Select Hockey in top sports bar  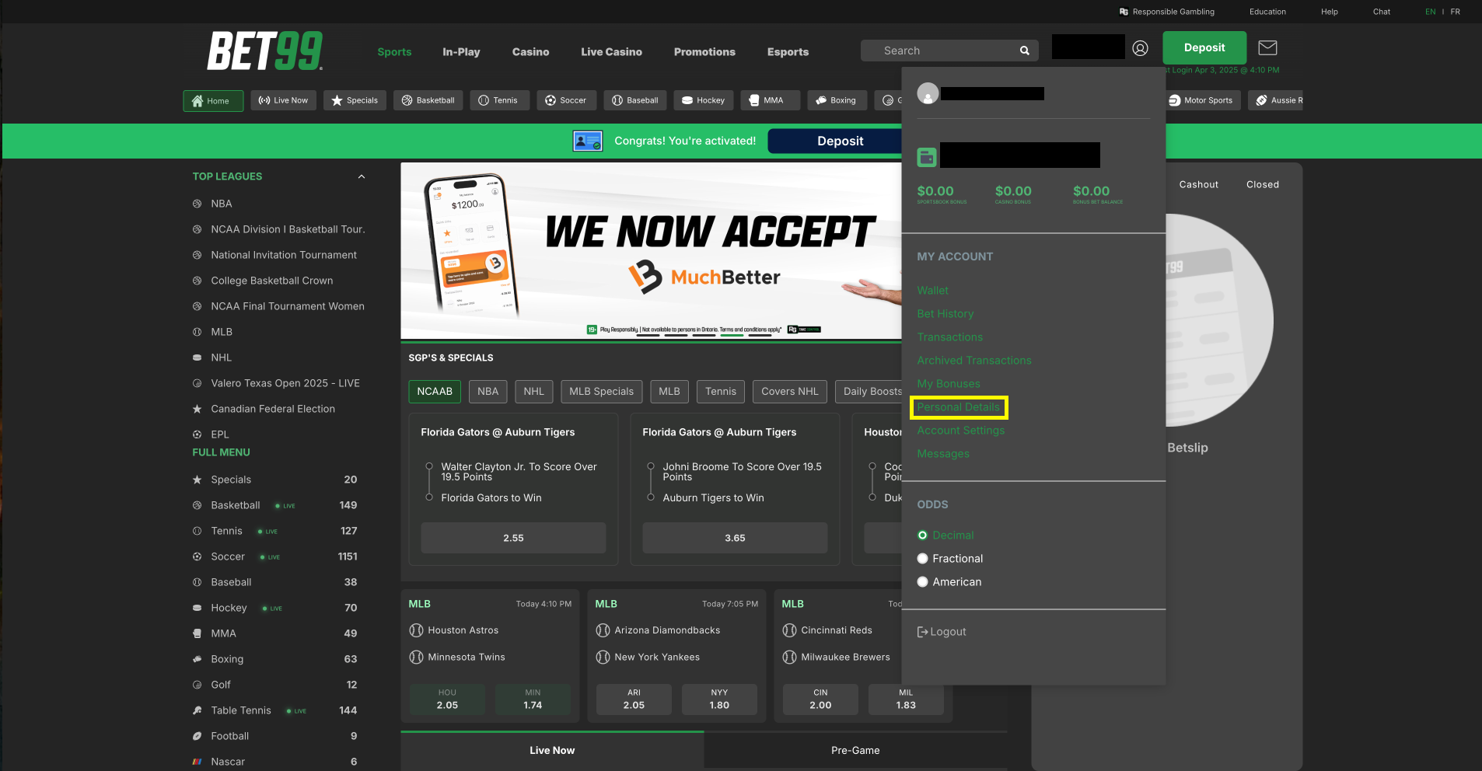pos(704,100)
